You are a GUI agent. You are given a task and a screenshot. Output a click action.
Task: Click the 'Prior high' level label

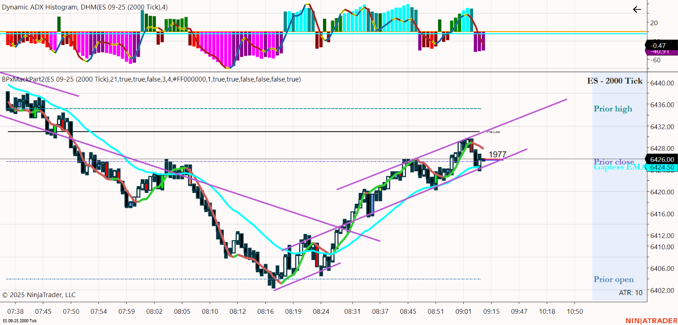click(613, 109)
